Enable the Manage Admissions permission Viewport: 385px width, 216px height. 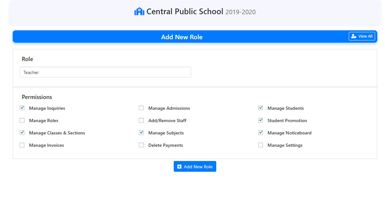[141, 108]
